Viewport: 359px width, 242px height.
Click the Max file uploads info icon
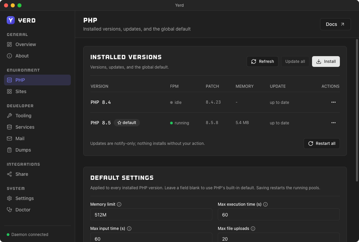253,229
